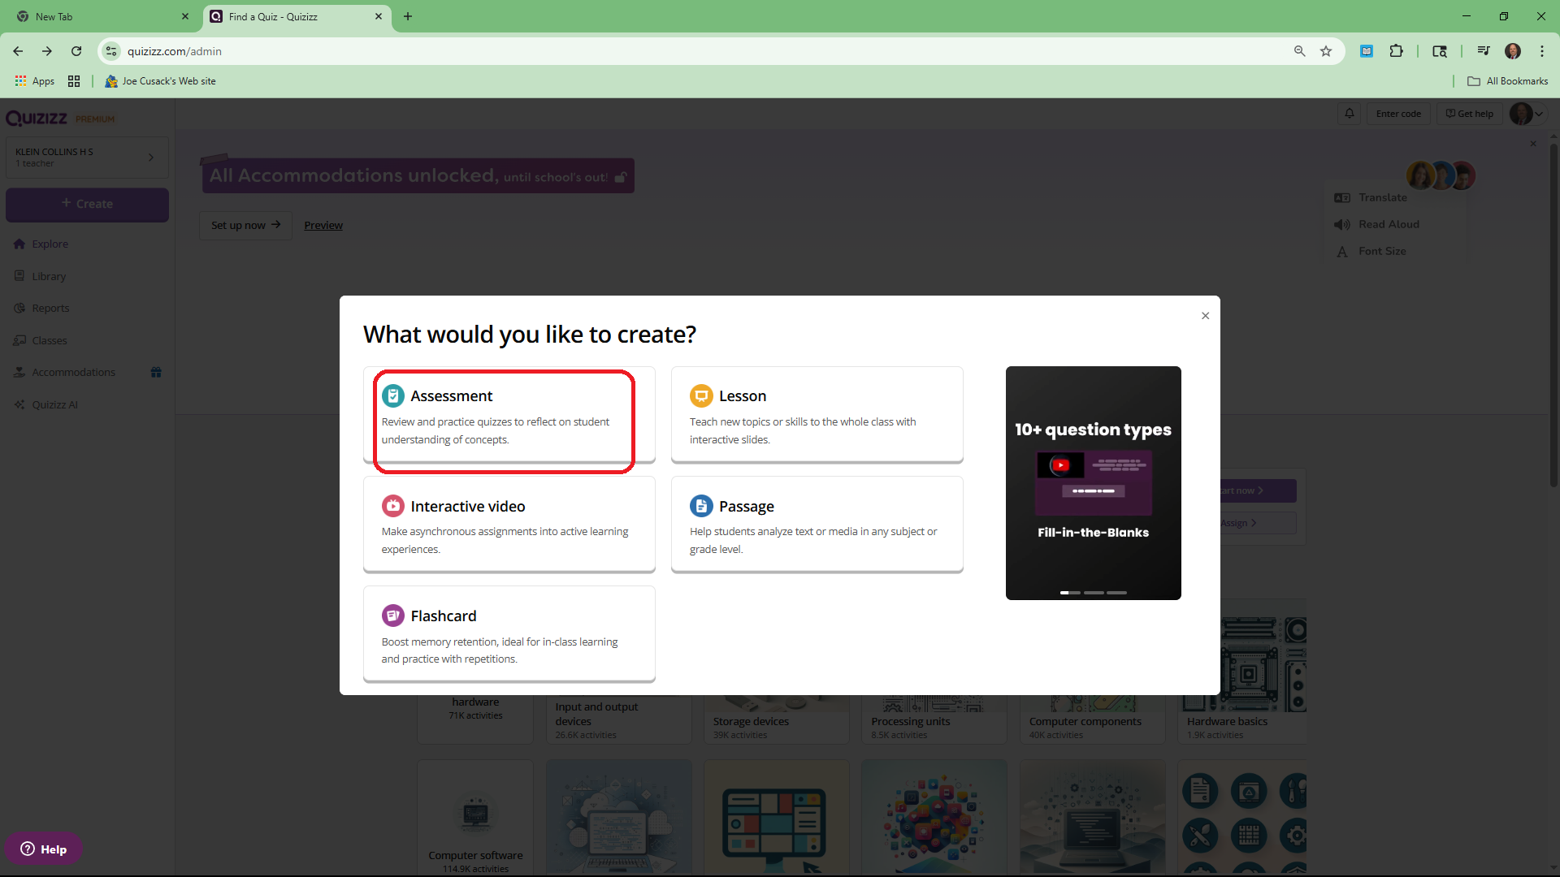
Task: Click the Apps shortcut in bookmarks bar
Action: 35,81
